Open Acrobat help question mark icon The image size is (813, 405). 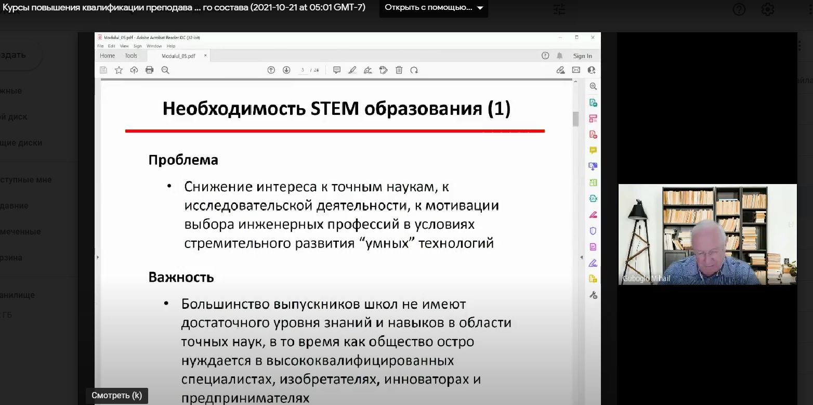545,56
